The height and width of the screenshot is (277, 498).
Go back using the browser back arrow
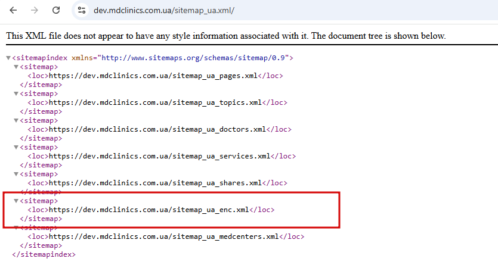[13, 11]
